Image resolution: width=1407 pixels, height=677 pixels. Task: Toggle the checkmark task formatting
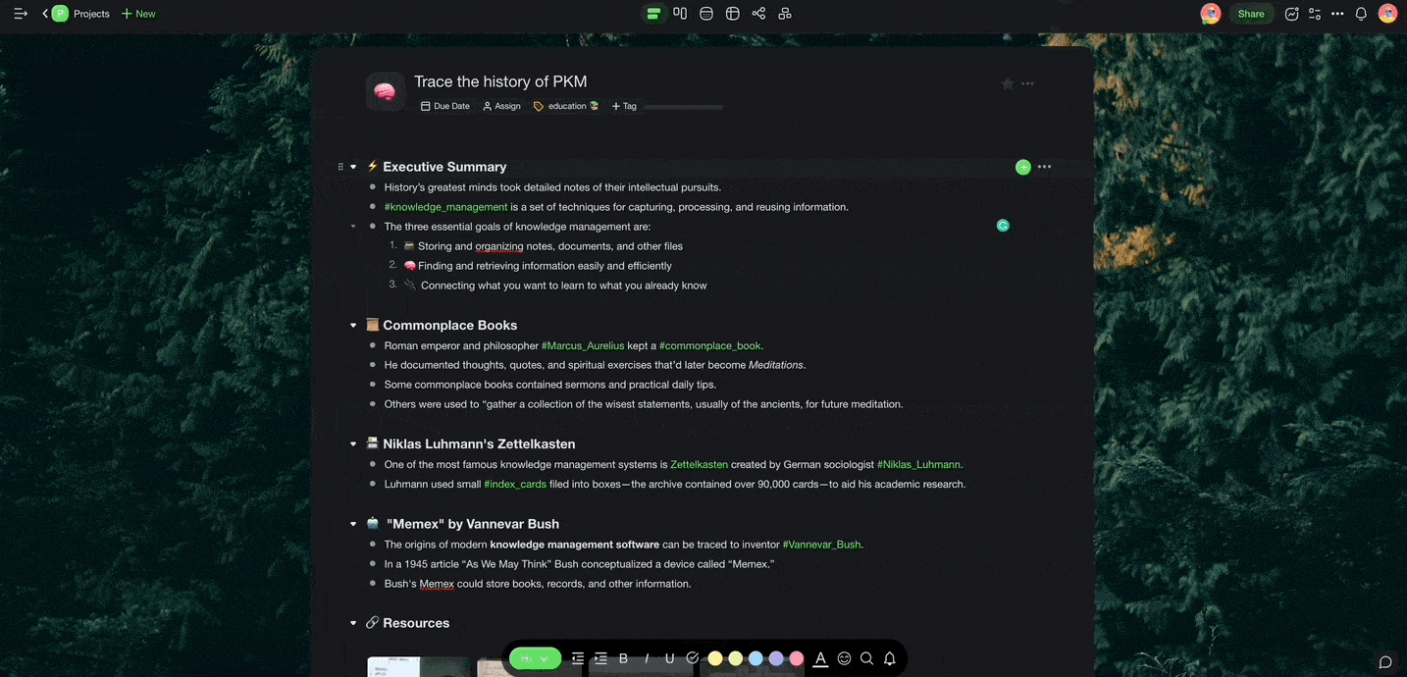[693, 658]
